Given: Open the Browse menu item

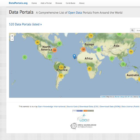Looking at the screenshot, I should [59, 3].
